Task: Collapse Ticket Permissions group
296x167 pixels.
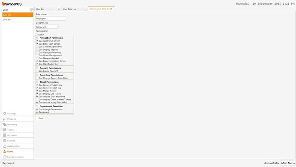Action: [x=37, y=82]
